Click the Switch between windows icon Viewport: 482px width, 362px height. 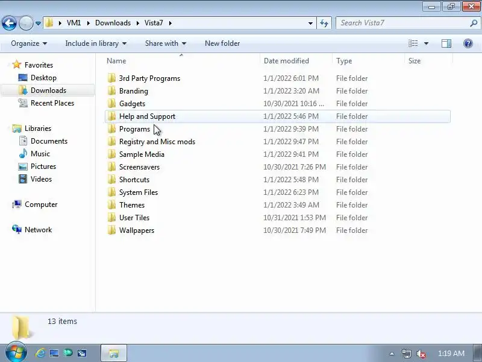click(82, 353)
